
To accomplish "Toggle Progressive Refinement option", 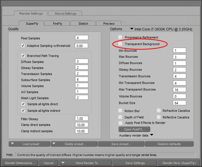I will (120, 37).
